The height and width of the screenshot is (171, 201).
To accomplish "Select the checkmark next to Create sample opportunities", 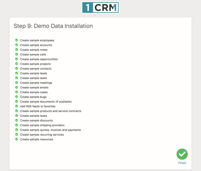I will 17,59.
